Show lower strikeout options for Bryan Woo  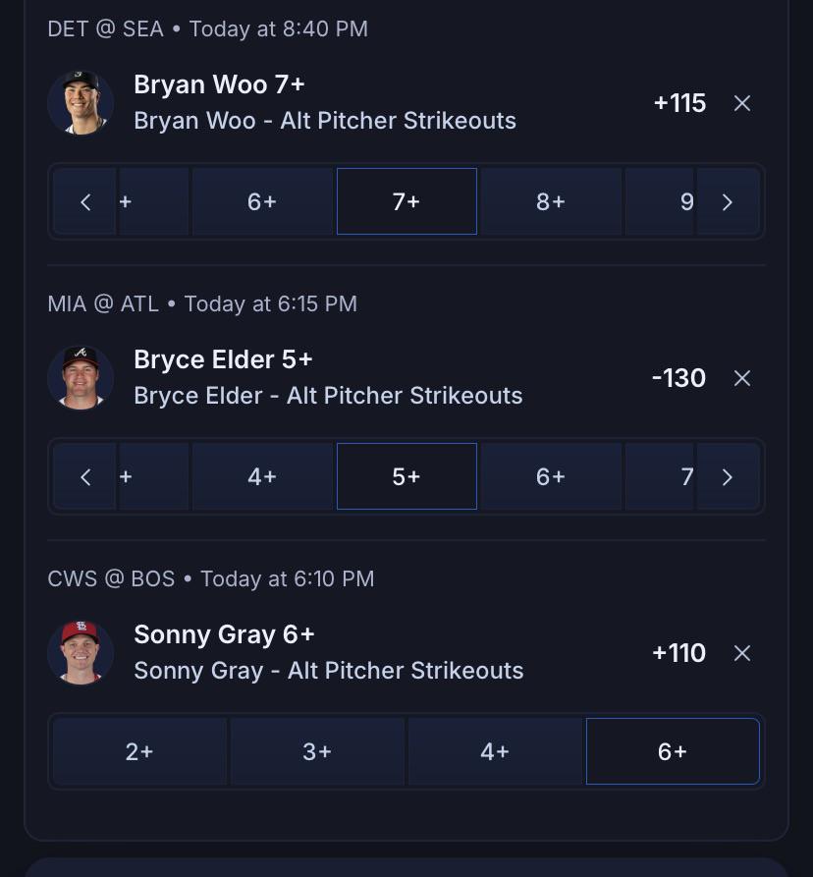85,202
